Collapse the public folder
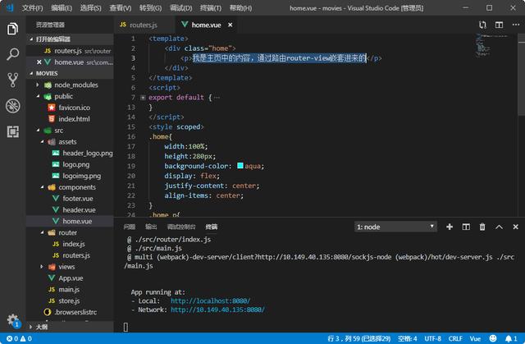Image resolution: width=525 pixels, height=344 pixels. click(x=38, y=96)
